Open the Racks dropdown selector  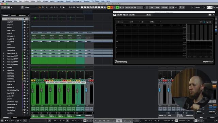click(199, 7)
